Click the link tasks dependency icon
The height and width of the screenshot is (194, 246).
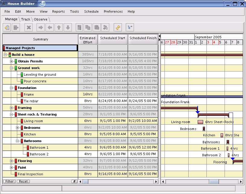(79, 27)
